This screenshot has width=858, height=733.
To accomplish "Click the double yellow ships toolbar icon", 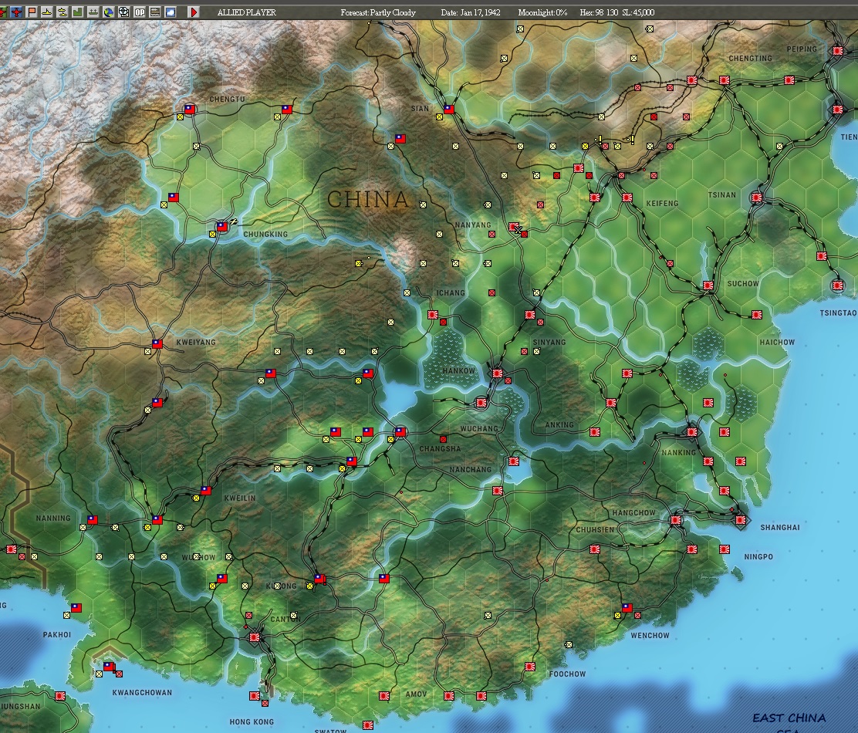I will 63,12.
